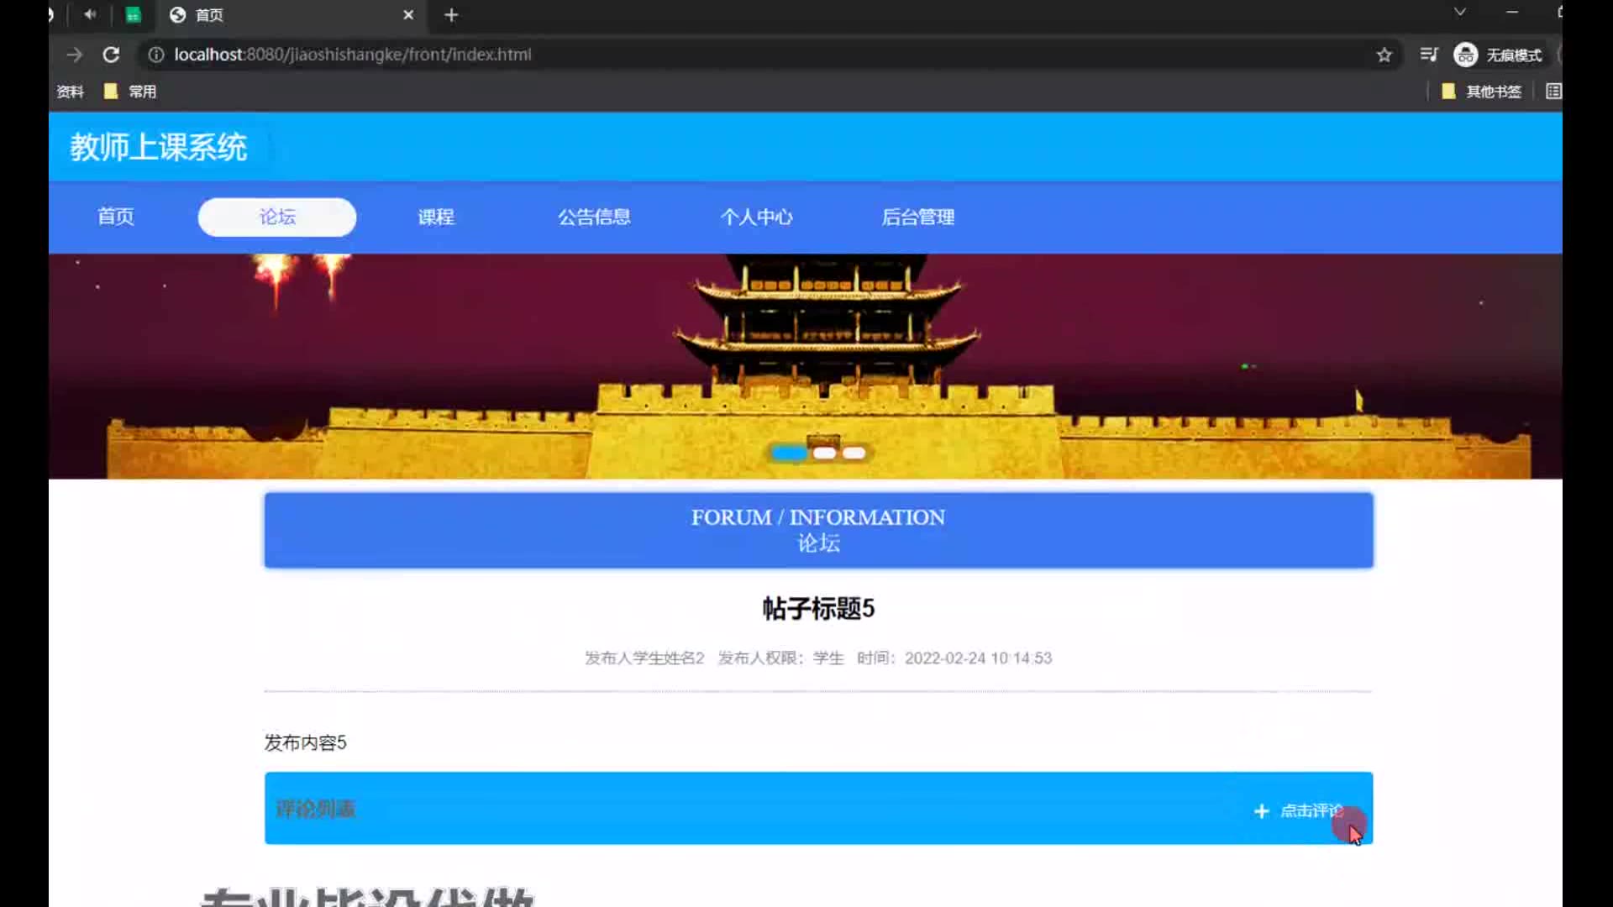
Task: Select the 论坛 navigation item
Action: (x=277, y=217)
